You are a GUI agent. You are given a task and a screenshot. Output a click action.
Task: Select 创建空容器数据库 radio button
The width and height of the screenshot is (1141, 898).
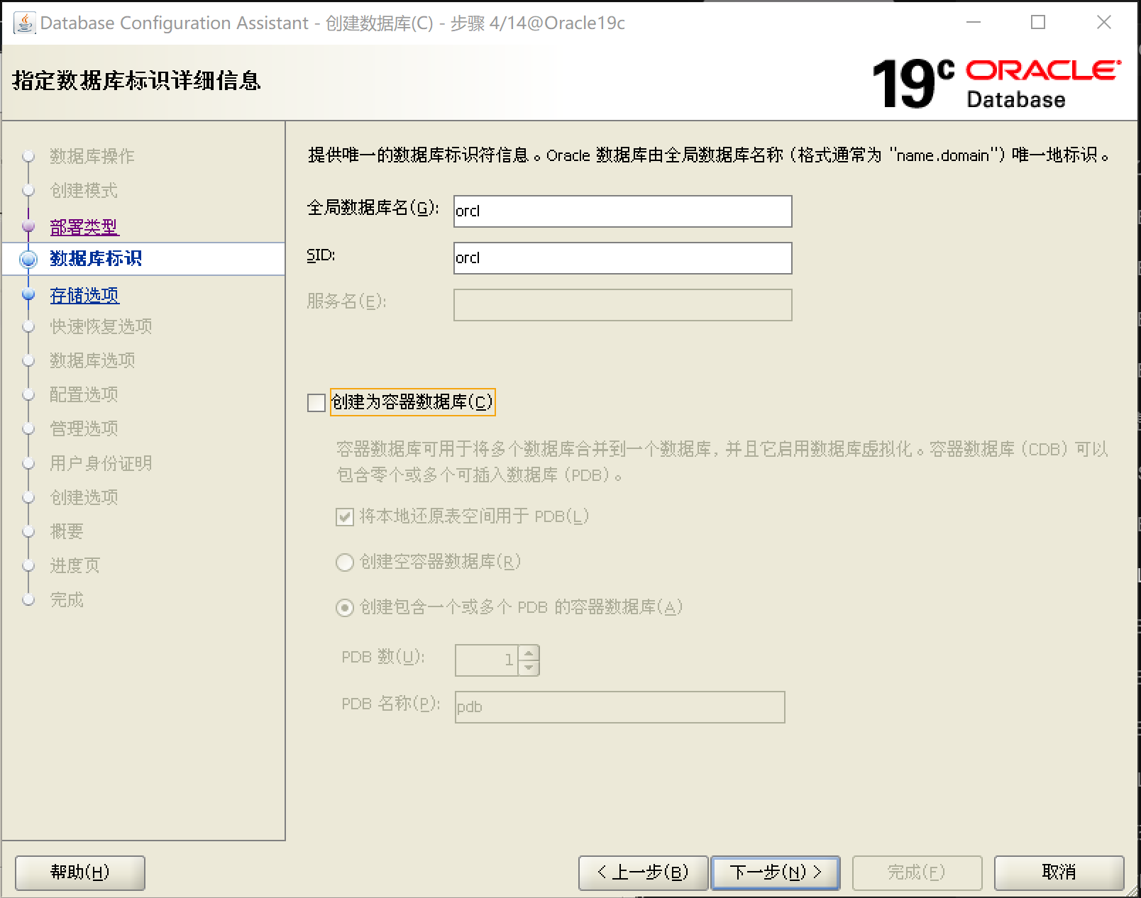tap(345, 562)
